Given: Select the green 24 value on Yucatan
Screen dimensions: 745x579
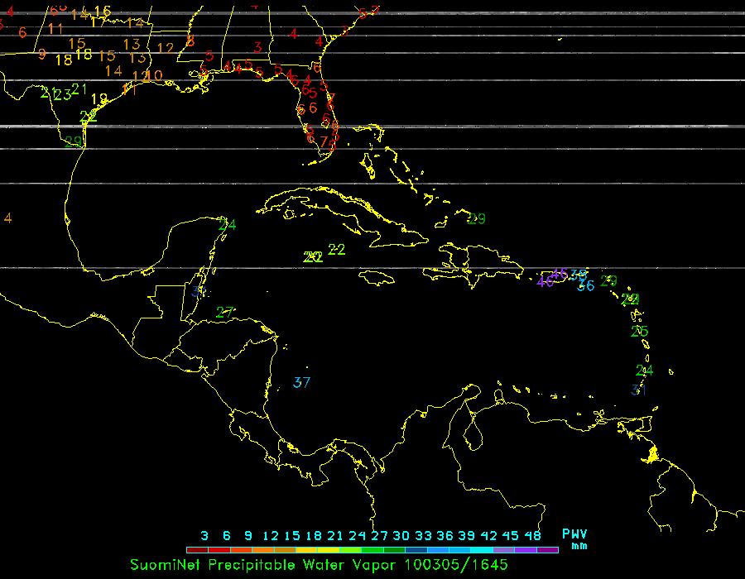Looking at the screenshot, I should coord(227,224).
